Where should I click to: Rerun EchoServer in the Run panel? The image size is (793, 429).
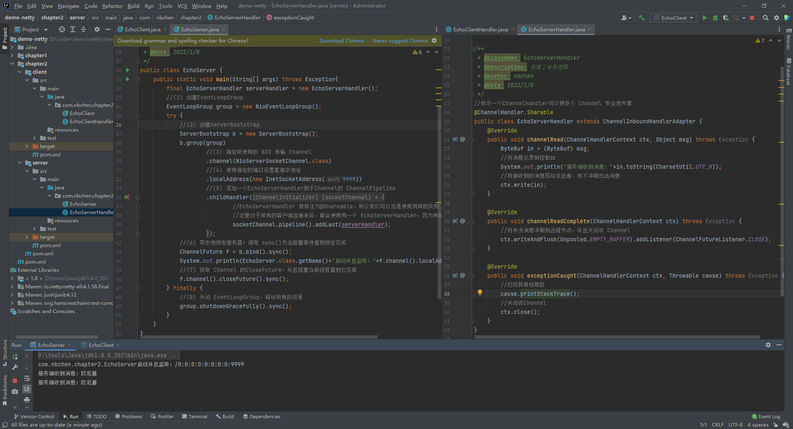click(15, 356)
